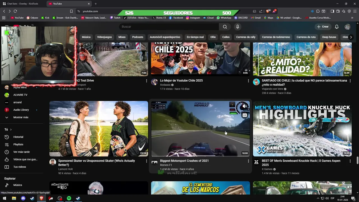Open File Explorer from taskbar
Screen dimensions: 359x202
pos(14,198)
